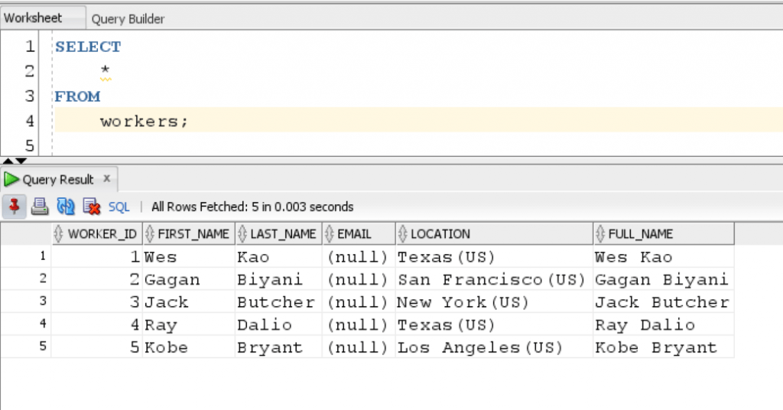Click the 'All Rows Fetched: 5 in 0.003 seconds' status text

tap(252, 207)
